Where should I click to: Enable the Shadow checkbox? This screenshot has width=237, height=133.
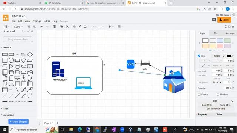coord(218,95)
